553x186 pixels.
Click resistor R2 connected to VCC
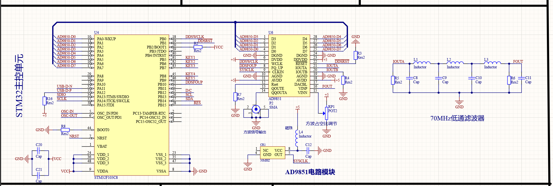click(x=198, y=47)
